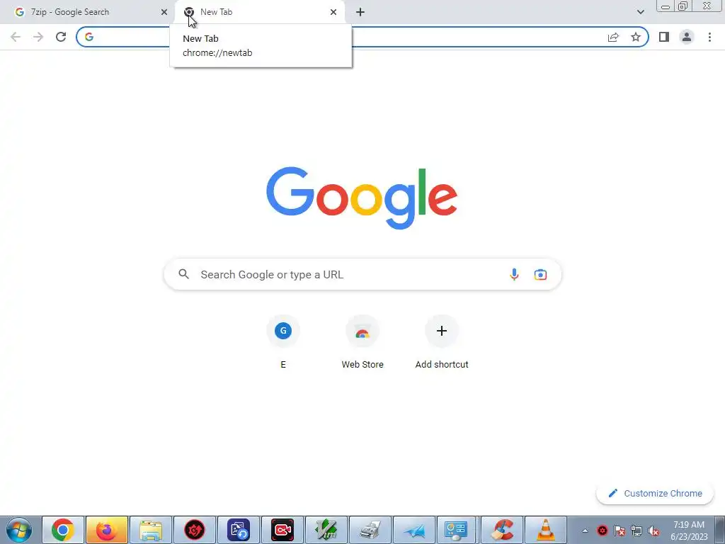Select the New Tab tab
This screenshot has width=725, height=544.
tap(259, 12)
